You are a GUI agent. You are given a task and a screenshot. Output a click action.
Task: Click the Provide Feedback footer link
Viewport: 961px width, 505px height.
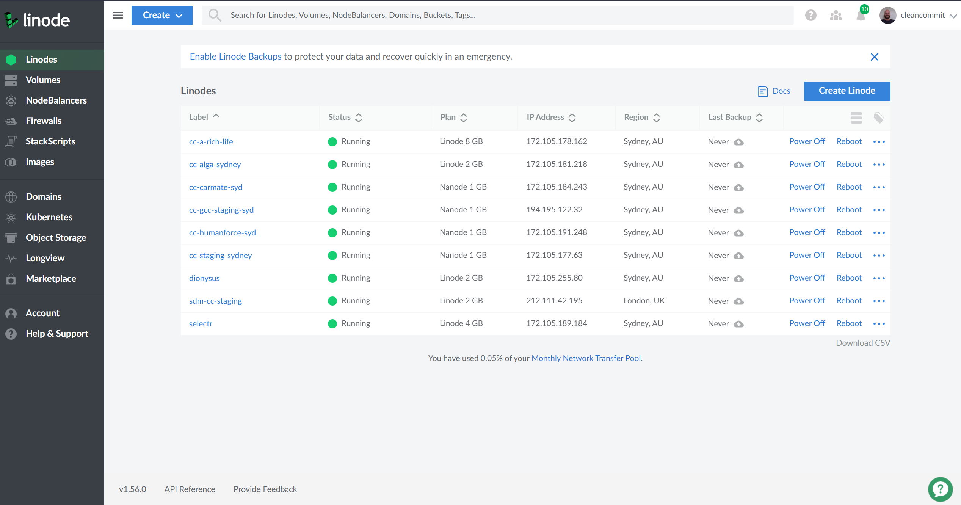tap(265, 489)
